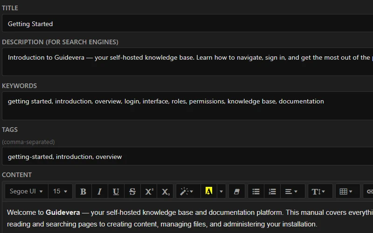Open the line height dropdown
373x233 pixels.
point(319,192)
